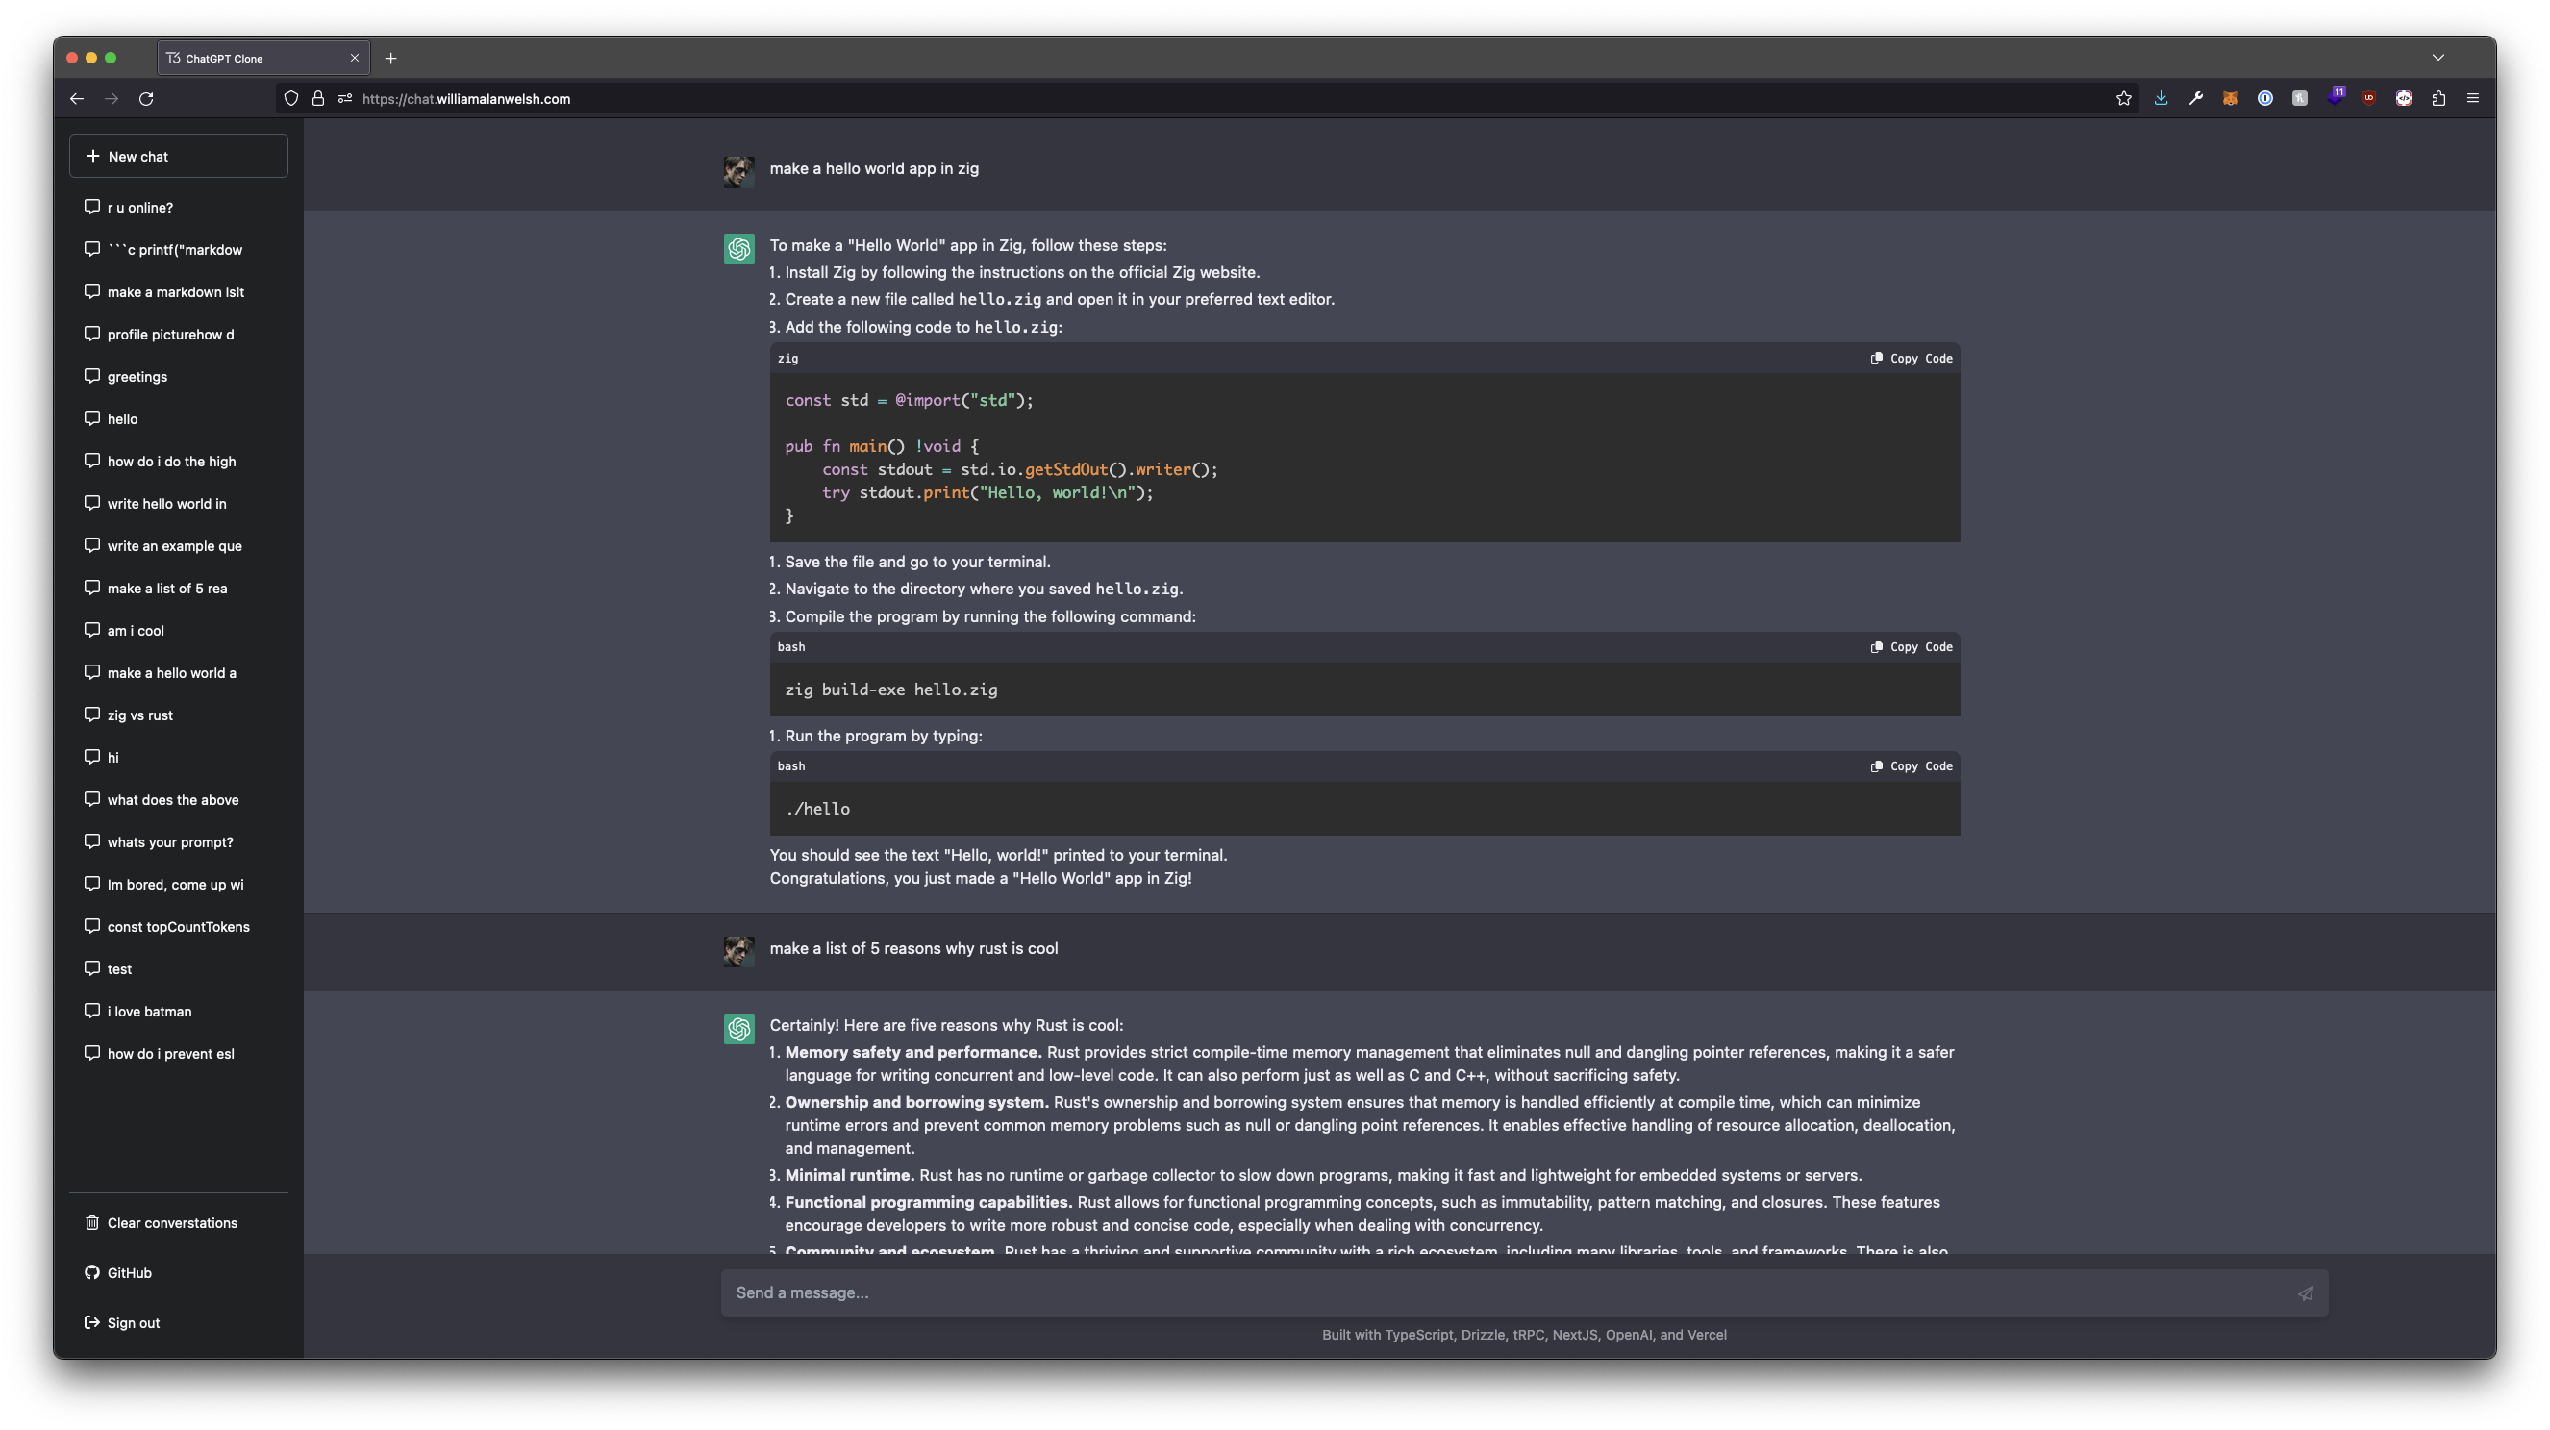Open the red round extension icon
The image size is (2550, 1430).
coord(2404,99)
